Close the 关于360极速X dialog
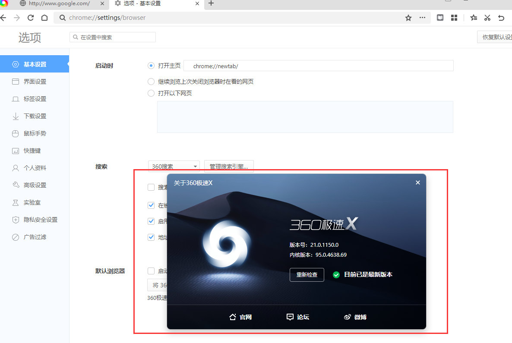This screenshot has width=512, height=343. coord(417,183)
